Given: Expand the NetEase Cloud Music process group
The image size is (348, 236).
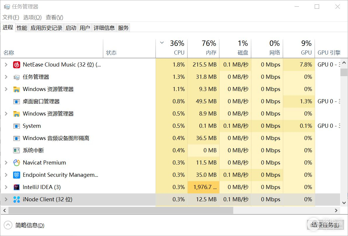Looking at the screenshot, I should click(6, 65).
